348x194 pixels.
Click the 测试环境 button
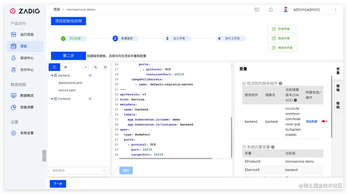pos(282,38)
